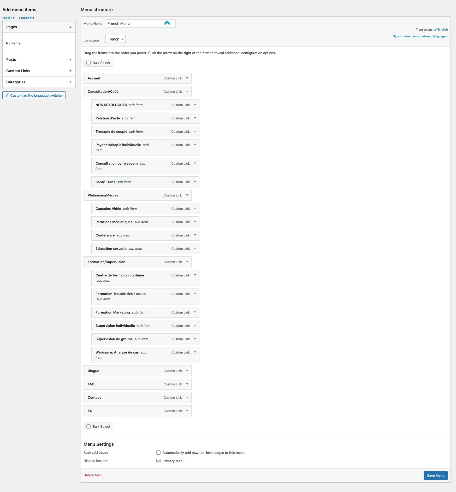Screen dimensions: 456x492
Task: Focus the Menu Name text field
Action: (140, 24)
